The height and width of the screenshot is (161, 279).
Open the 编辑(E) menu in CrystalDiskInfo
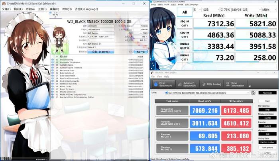[18, 9]
